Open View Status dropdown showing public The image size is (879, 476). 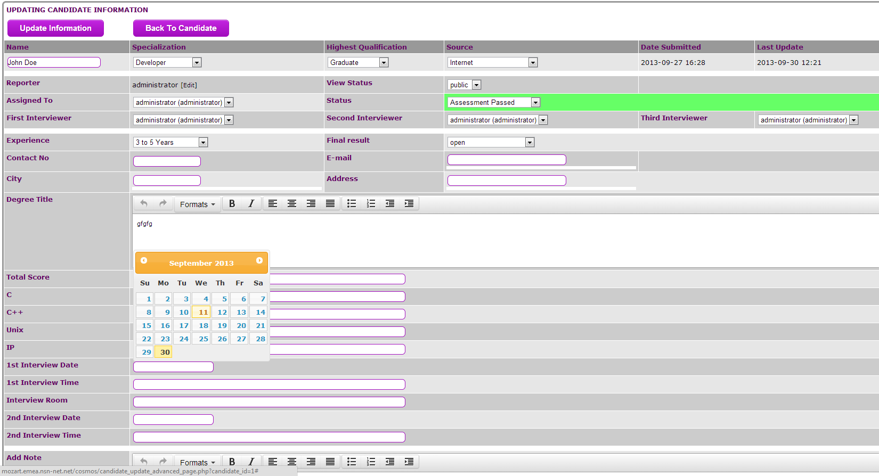(x=464, y=85)
